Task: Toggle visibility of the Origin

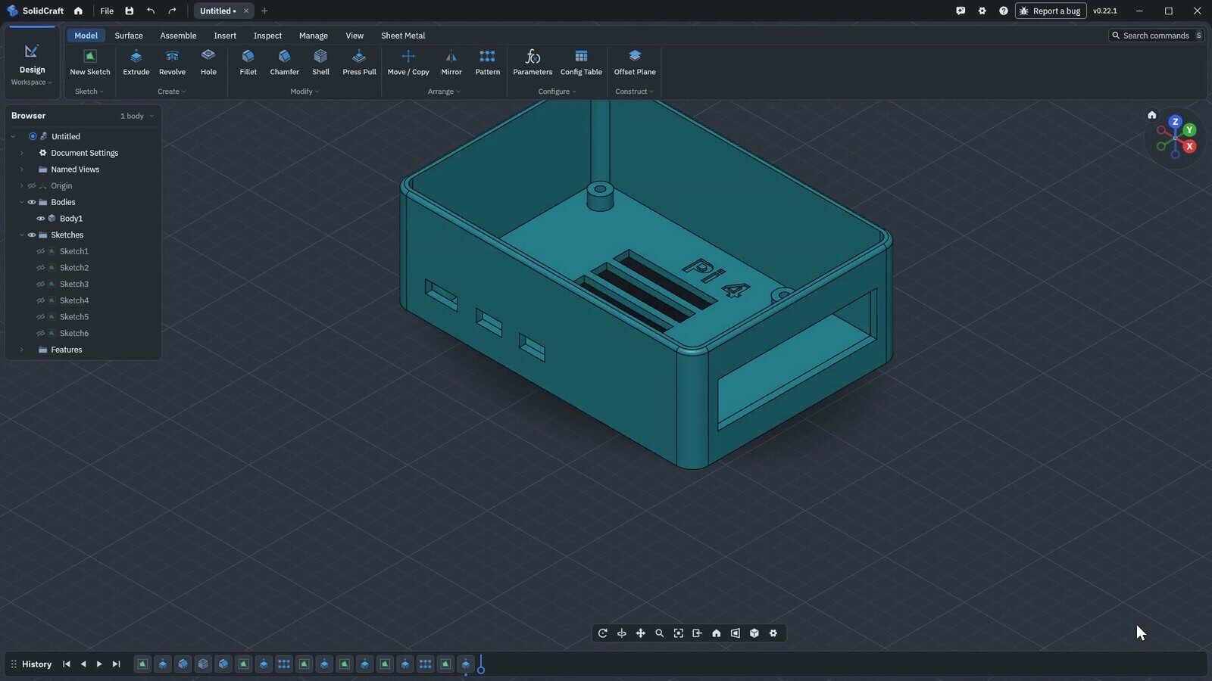Action: click(32, 186)
